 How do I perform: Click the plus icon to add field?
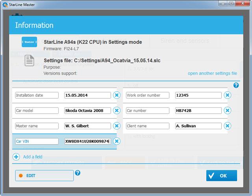(x=16, y=157)
